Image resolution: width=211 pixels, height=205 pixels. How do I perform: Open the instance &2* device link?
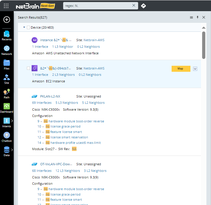[x=56, y=40]
